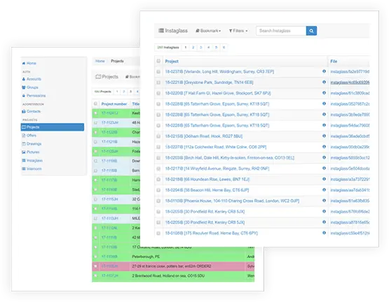The width and height of the screenshot is (389, 302).
Task: Expand the Filters dropdown
Action: [238, 31]
